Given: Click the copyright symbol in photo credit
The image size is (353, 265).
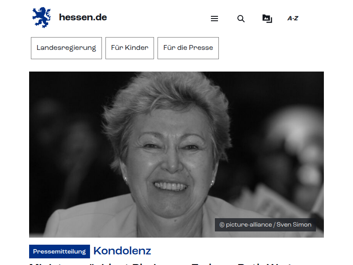Looking at the screenshot, I should point(222,225).
